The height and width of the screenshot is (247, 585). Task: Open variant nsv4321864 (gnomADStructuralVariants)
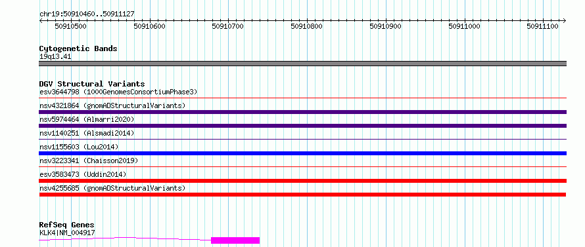[112, 105]
